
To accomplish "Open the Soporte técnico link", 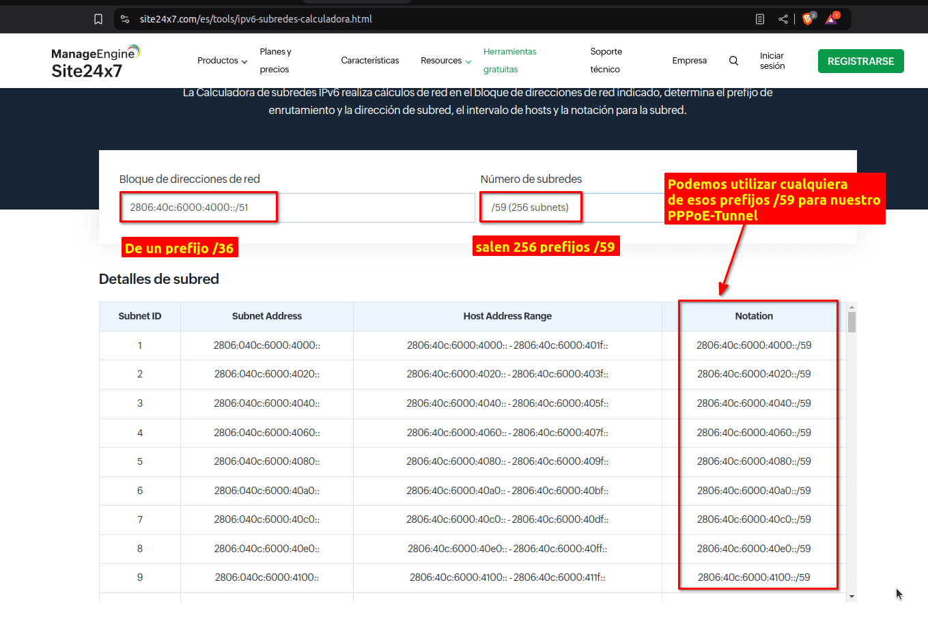I will point(606,61).
